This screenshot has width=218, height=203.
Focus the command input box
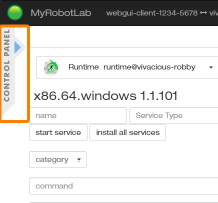coord(123,186)
